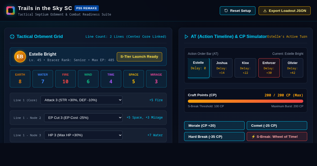
Task: Click the Export Loadout JSON button
Action: point(285,11)
